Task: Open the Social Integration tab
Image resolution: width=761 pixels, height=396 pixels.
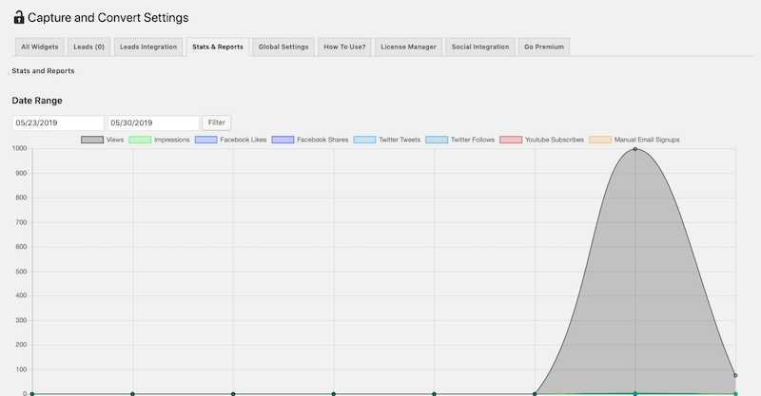Action: 480,47
